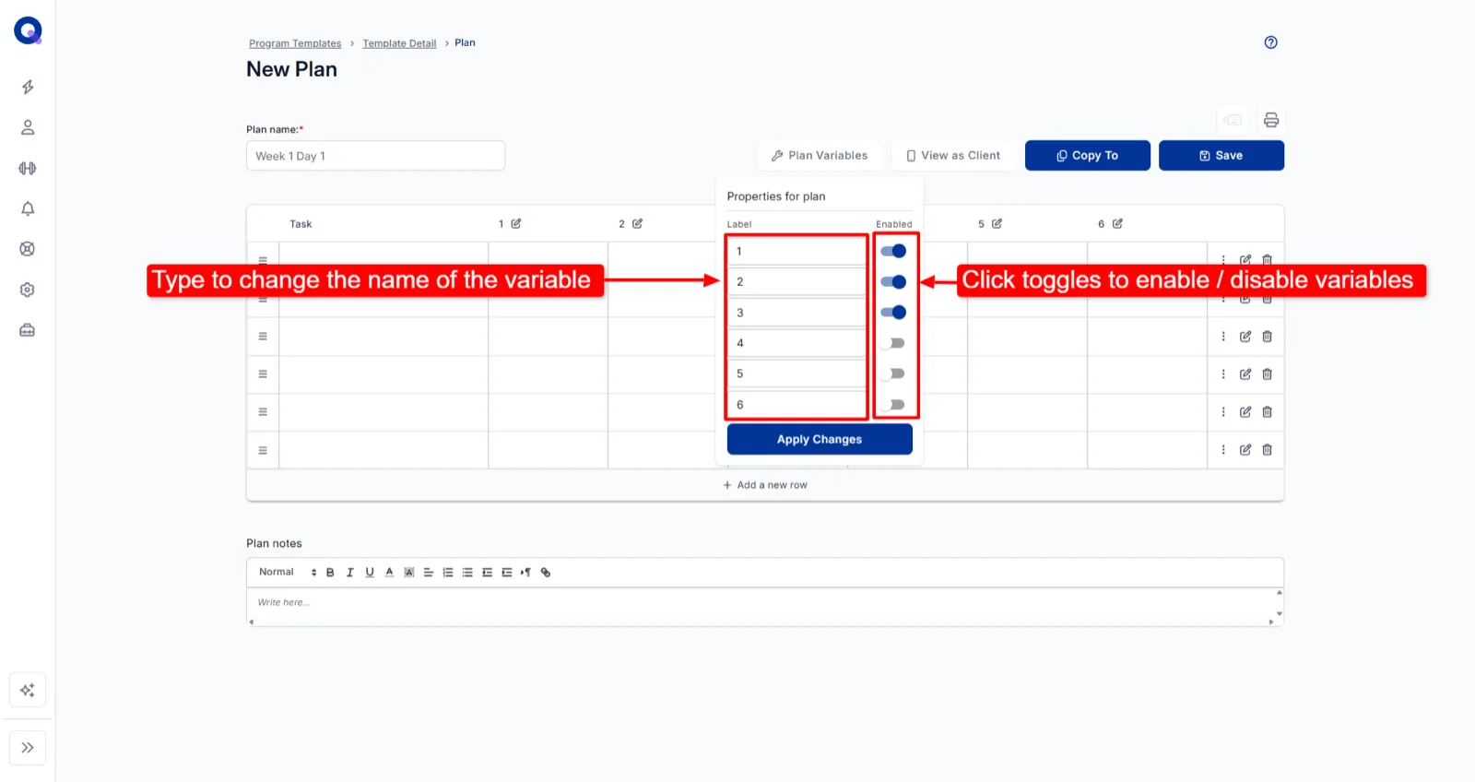Viewport: 1475px width, 782px height.
Task: Edit the last table row with pencil icon
Action: tap(1245, 450)
